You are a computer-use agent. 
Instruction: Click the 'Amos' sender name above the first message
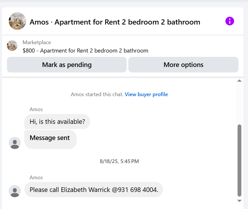(36, 109)
